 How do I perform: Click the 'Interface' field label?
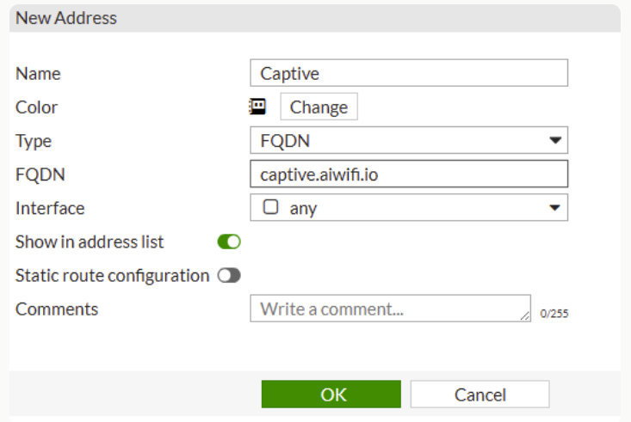tap(50, 208)
